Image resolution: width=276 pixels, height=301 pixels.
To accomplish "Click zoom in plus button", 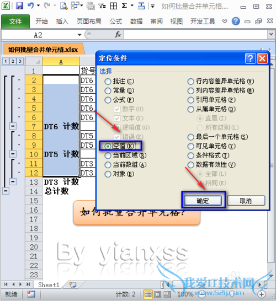I will (x=261, y=294).
